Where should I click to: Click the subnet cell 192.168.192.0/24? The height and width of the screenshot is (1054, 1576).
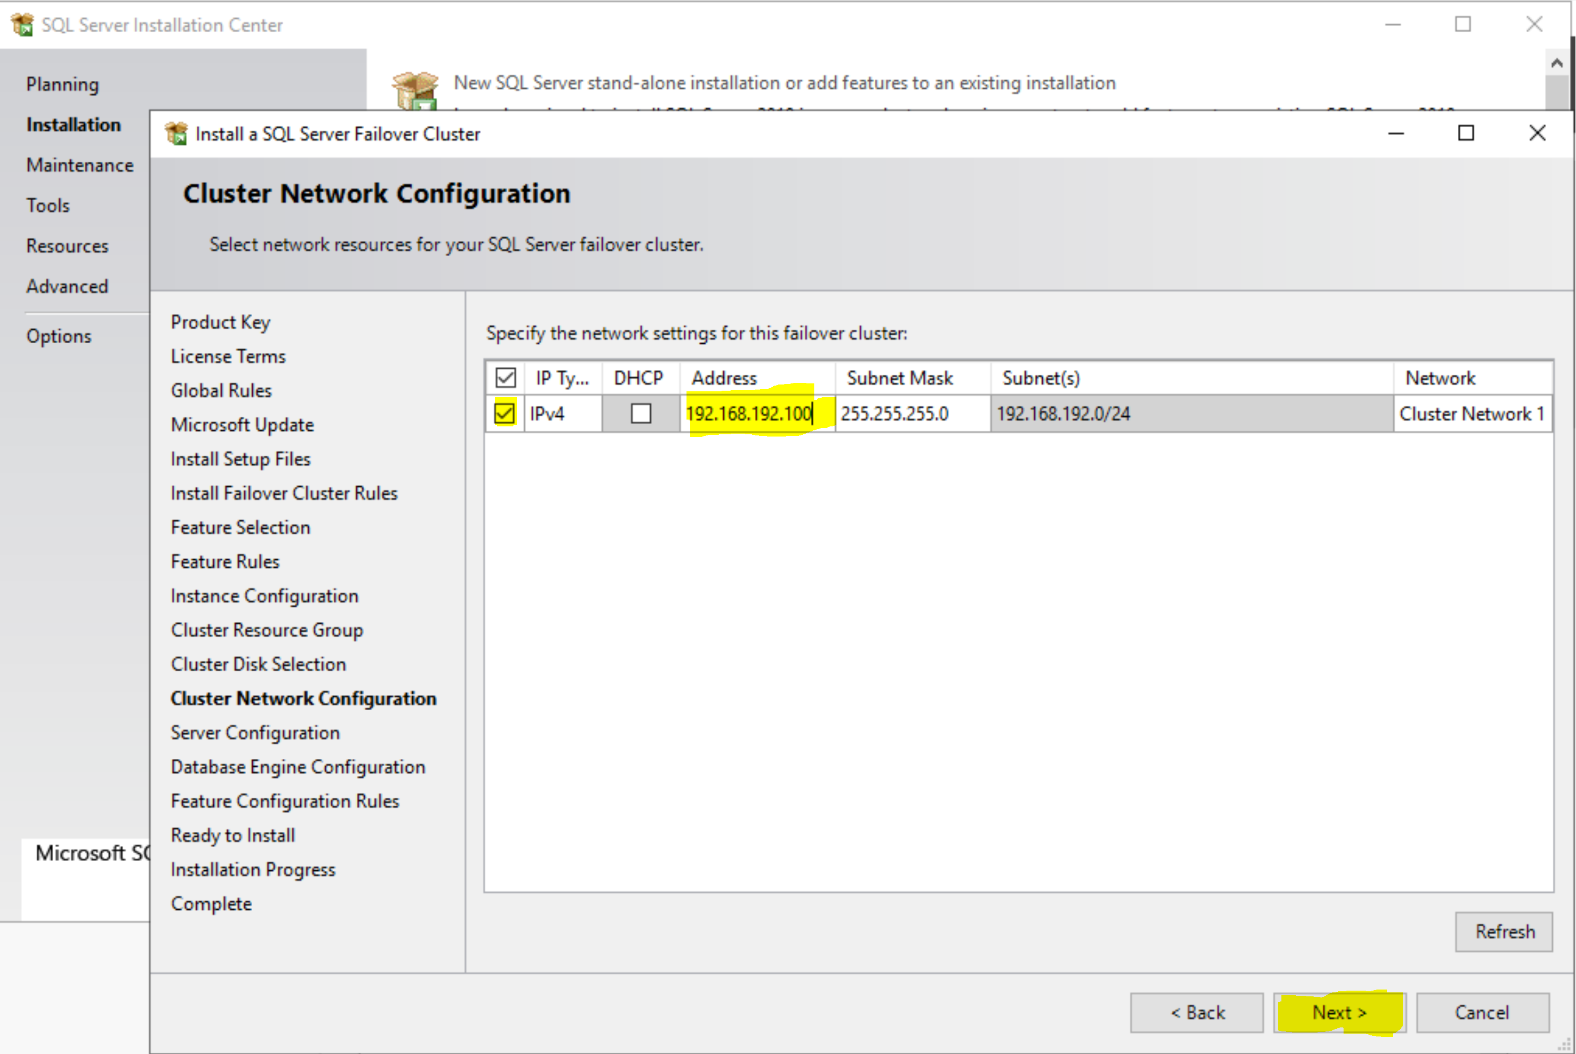[1191, 413]
